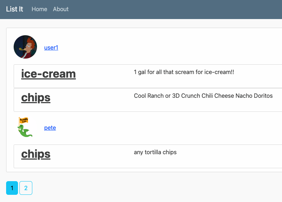Open the ice-cream item title

pyautogui.click(x=48, y=74)
